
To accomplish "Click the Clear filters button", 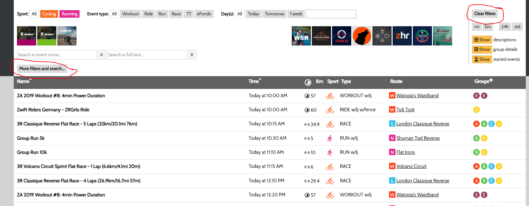I will (485, 13).
